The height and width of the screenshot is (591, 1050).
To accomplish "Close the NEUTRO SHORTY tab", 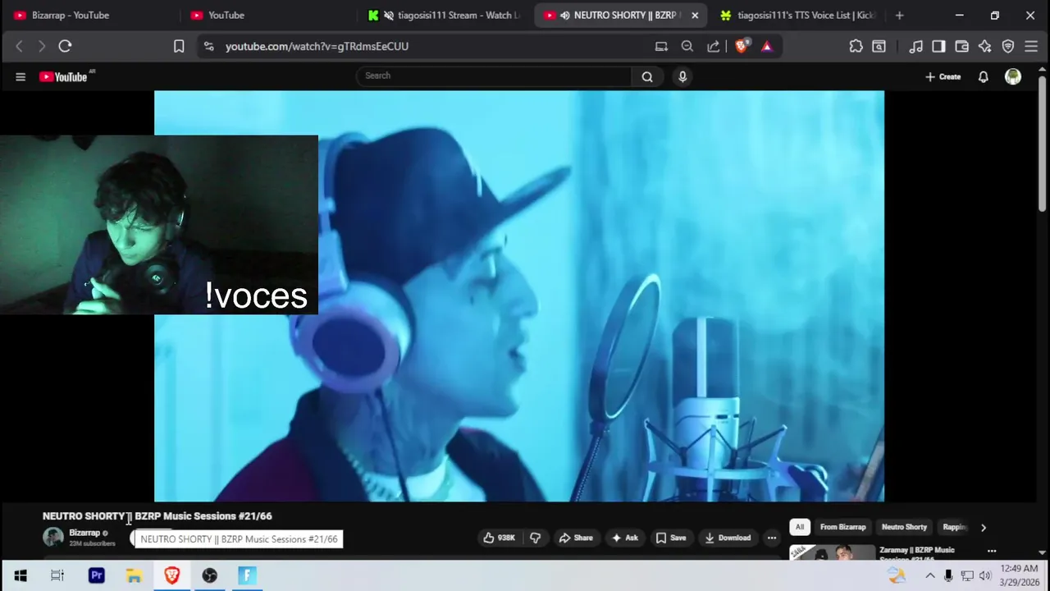I will click(x=695, y=15).
